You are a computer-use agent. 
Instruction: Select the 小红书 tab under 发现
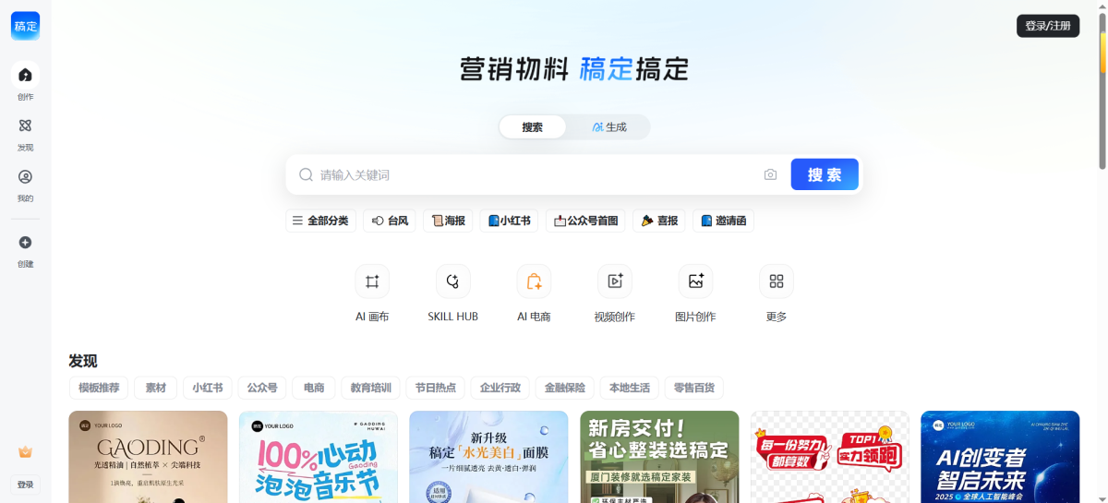point(208,388)
